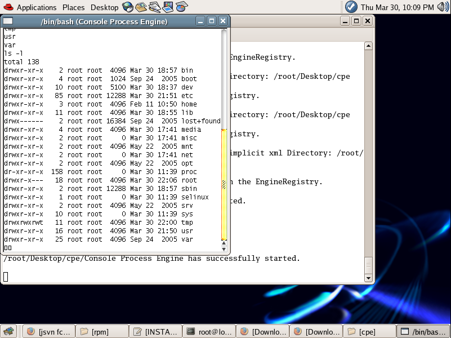Click the background window's scrollbar up arrow
Viewport: 451px width, 338px height.
tap(368, 46)
